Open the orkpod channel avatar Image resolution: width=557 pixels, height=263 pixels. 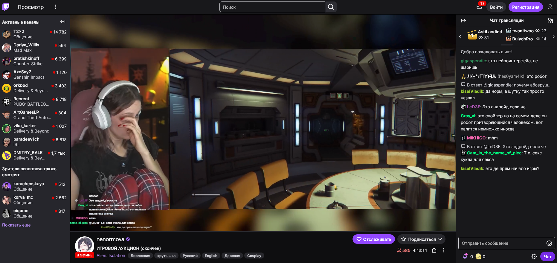7,88
